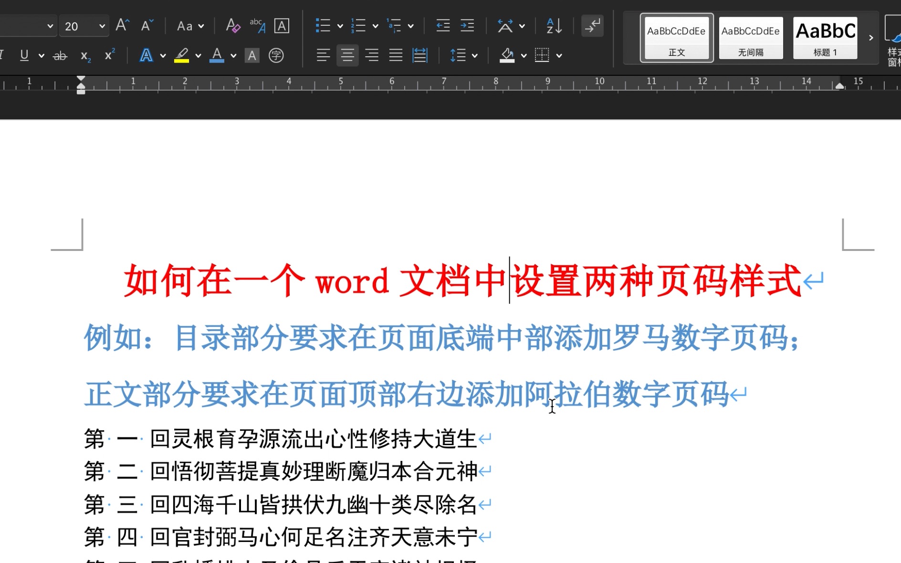Apply yellow text highlight color
The height and width of the screenshot is (563, 901).
tap(181, 55)
